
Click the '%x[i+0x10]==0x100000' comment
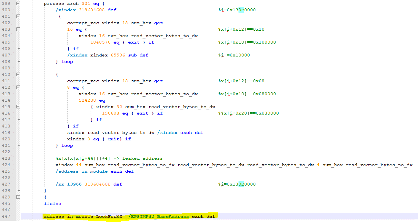pyautogui.click(x=247, y=42)
